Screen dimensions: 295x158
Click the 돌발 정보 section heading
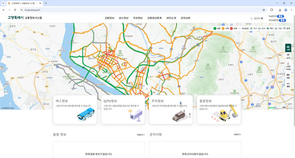click(x=59, y=134)
